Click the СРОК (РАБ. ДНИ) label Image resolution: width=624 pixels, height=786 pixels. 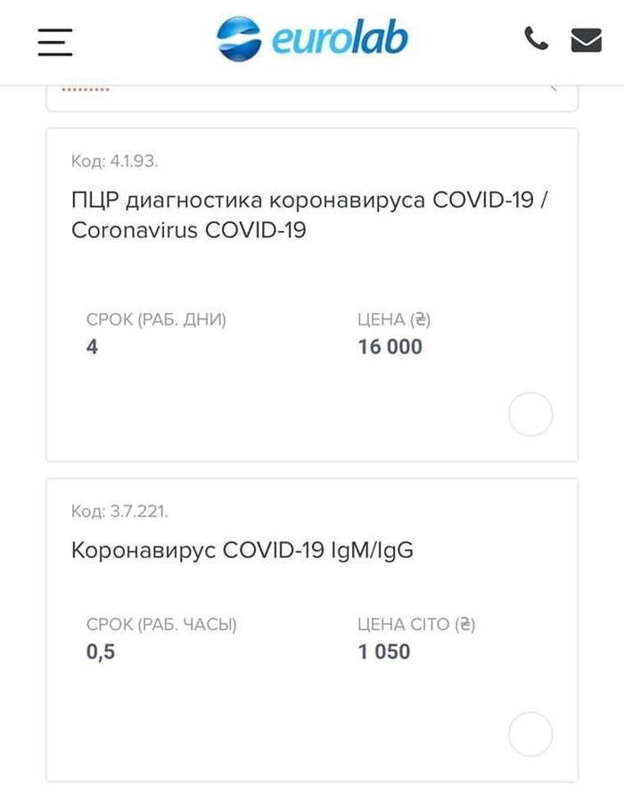[156, 319]
